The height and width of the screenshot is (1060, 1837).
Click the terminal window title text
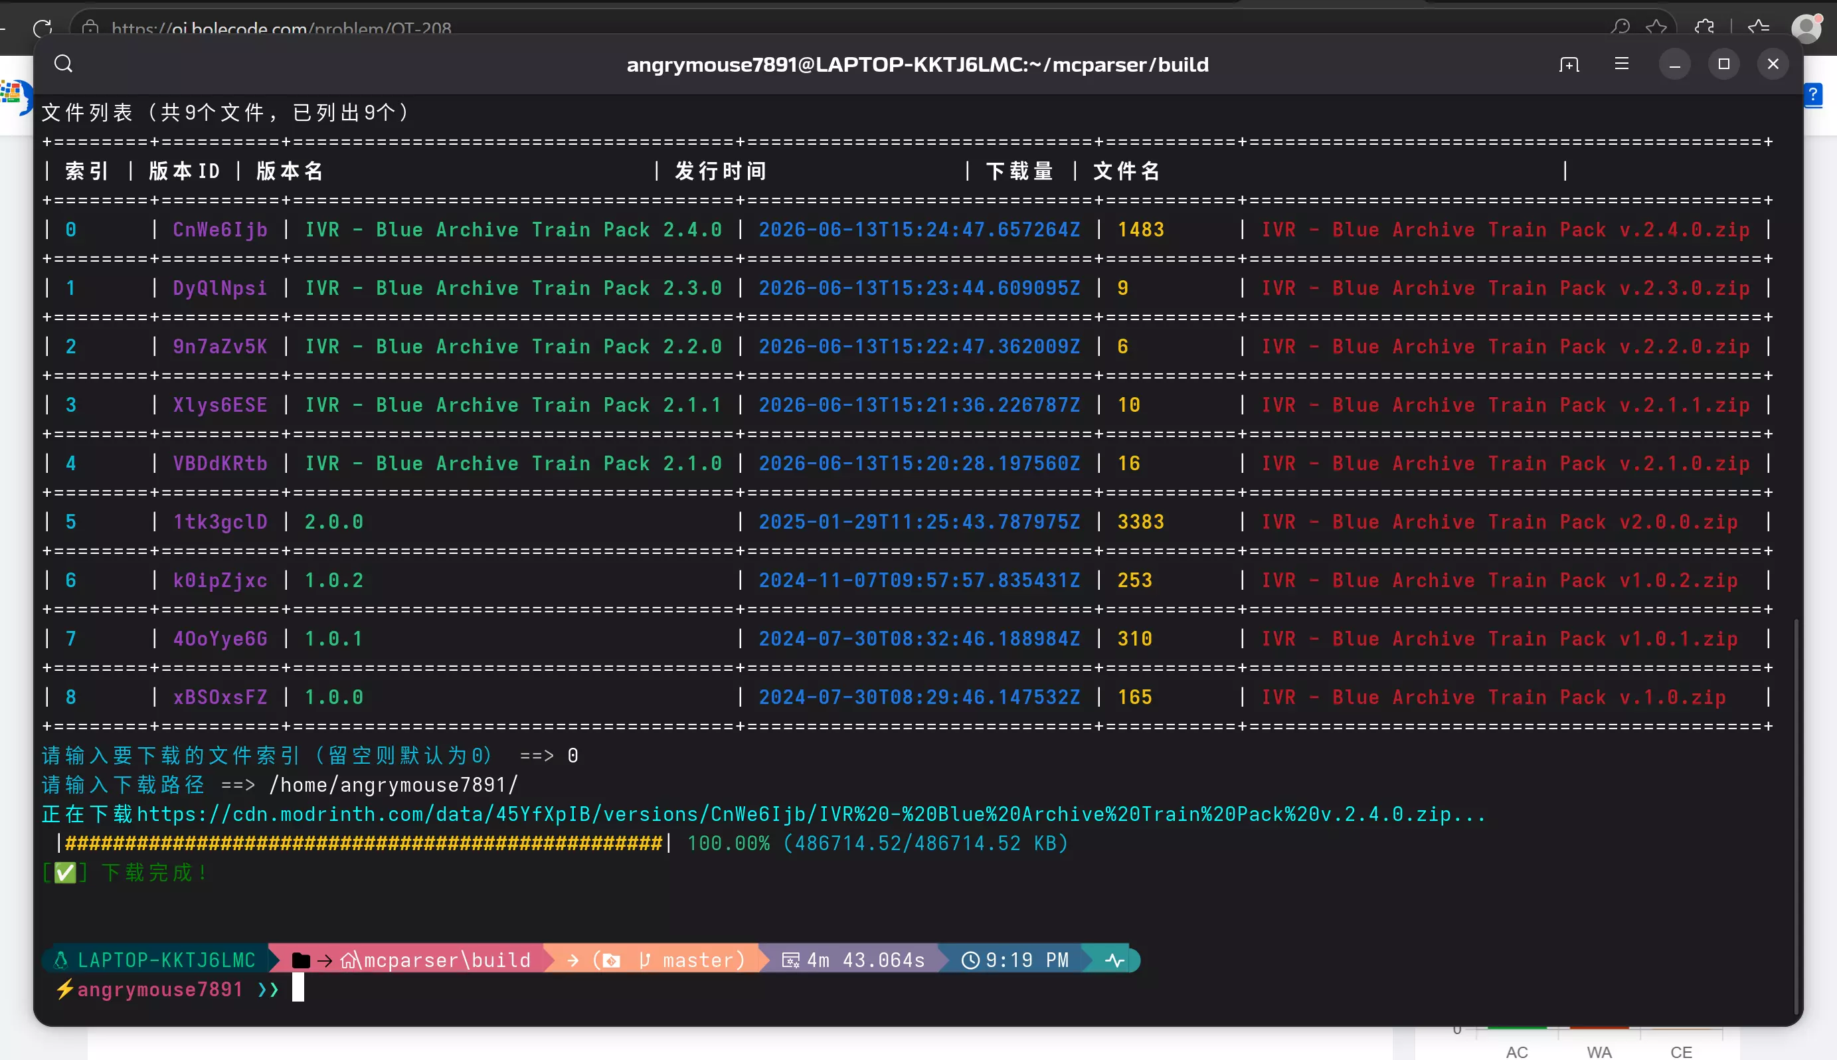[x=917, y=64]
